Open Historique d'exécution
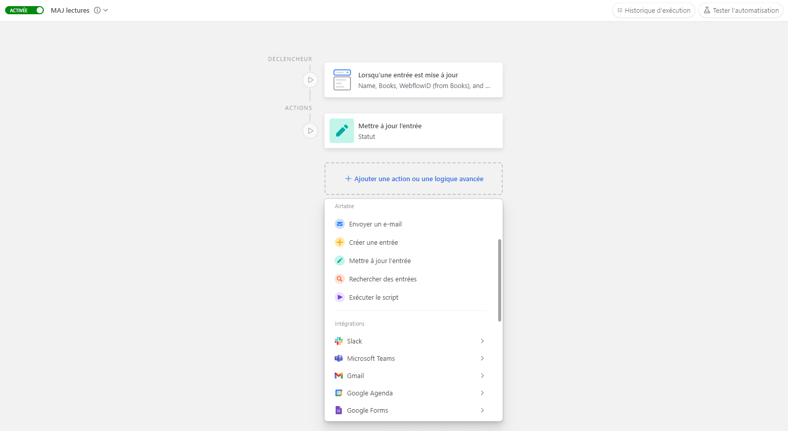Screen dimensions: 788x431 pyautogui.click(x=654, y=10)
